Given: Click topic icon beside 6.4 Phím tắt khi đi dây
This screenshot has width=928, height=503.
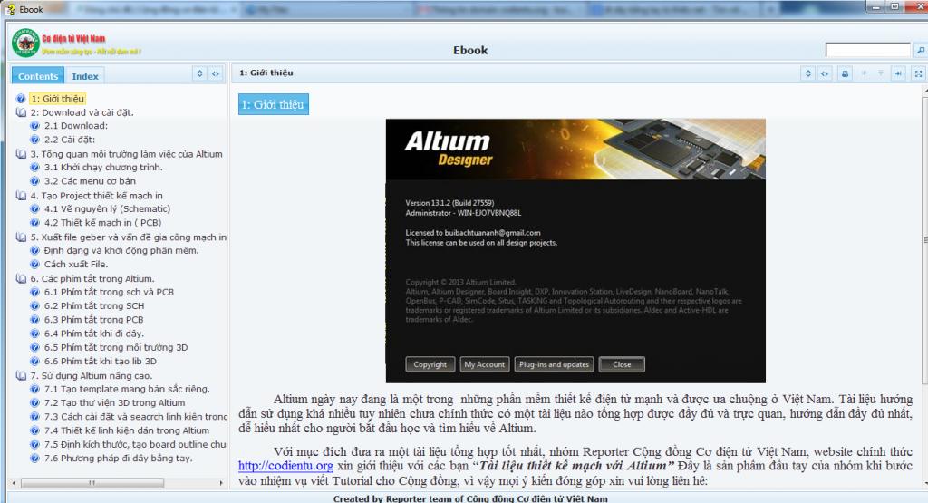Looking at the screenshot, I should coord(35,334).
